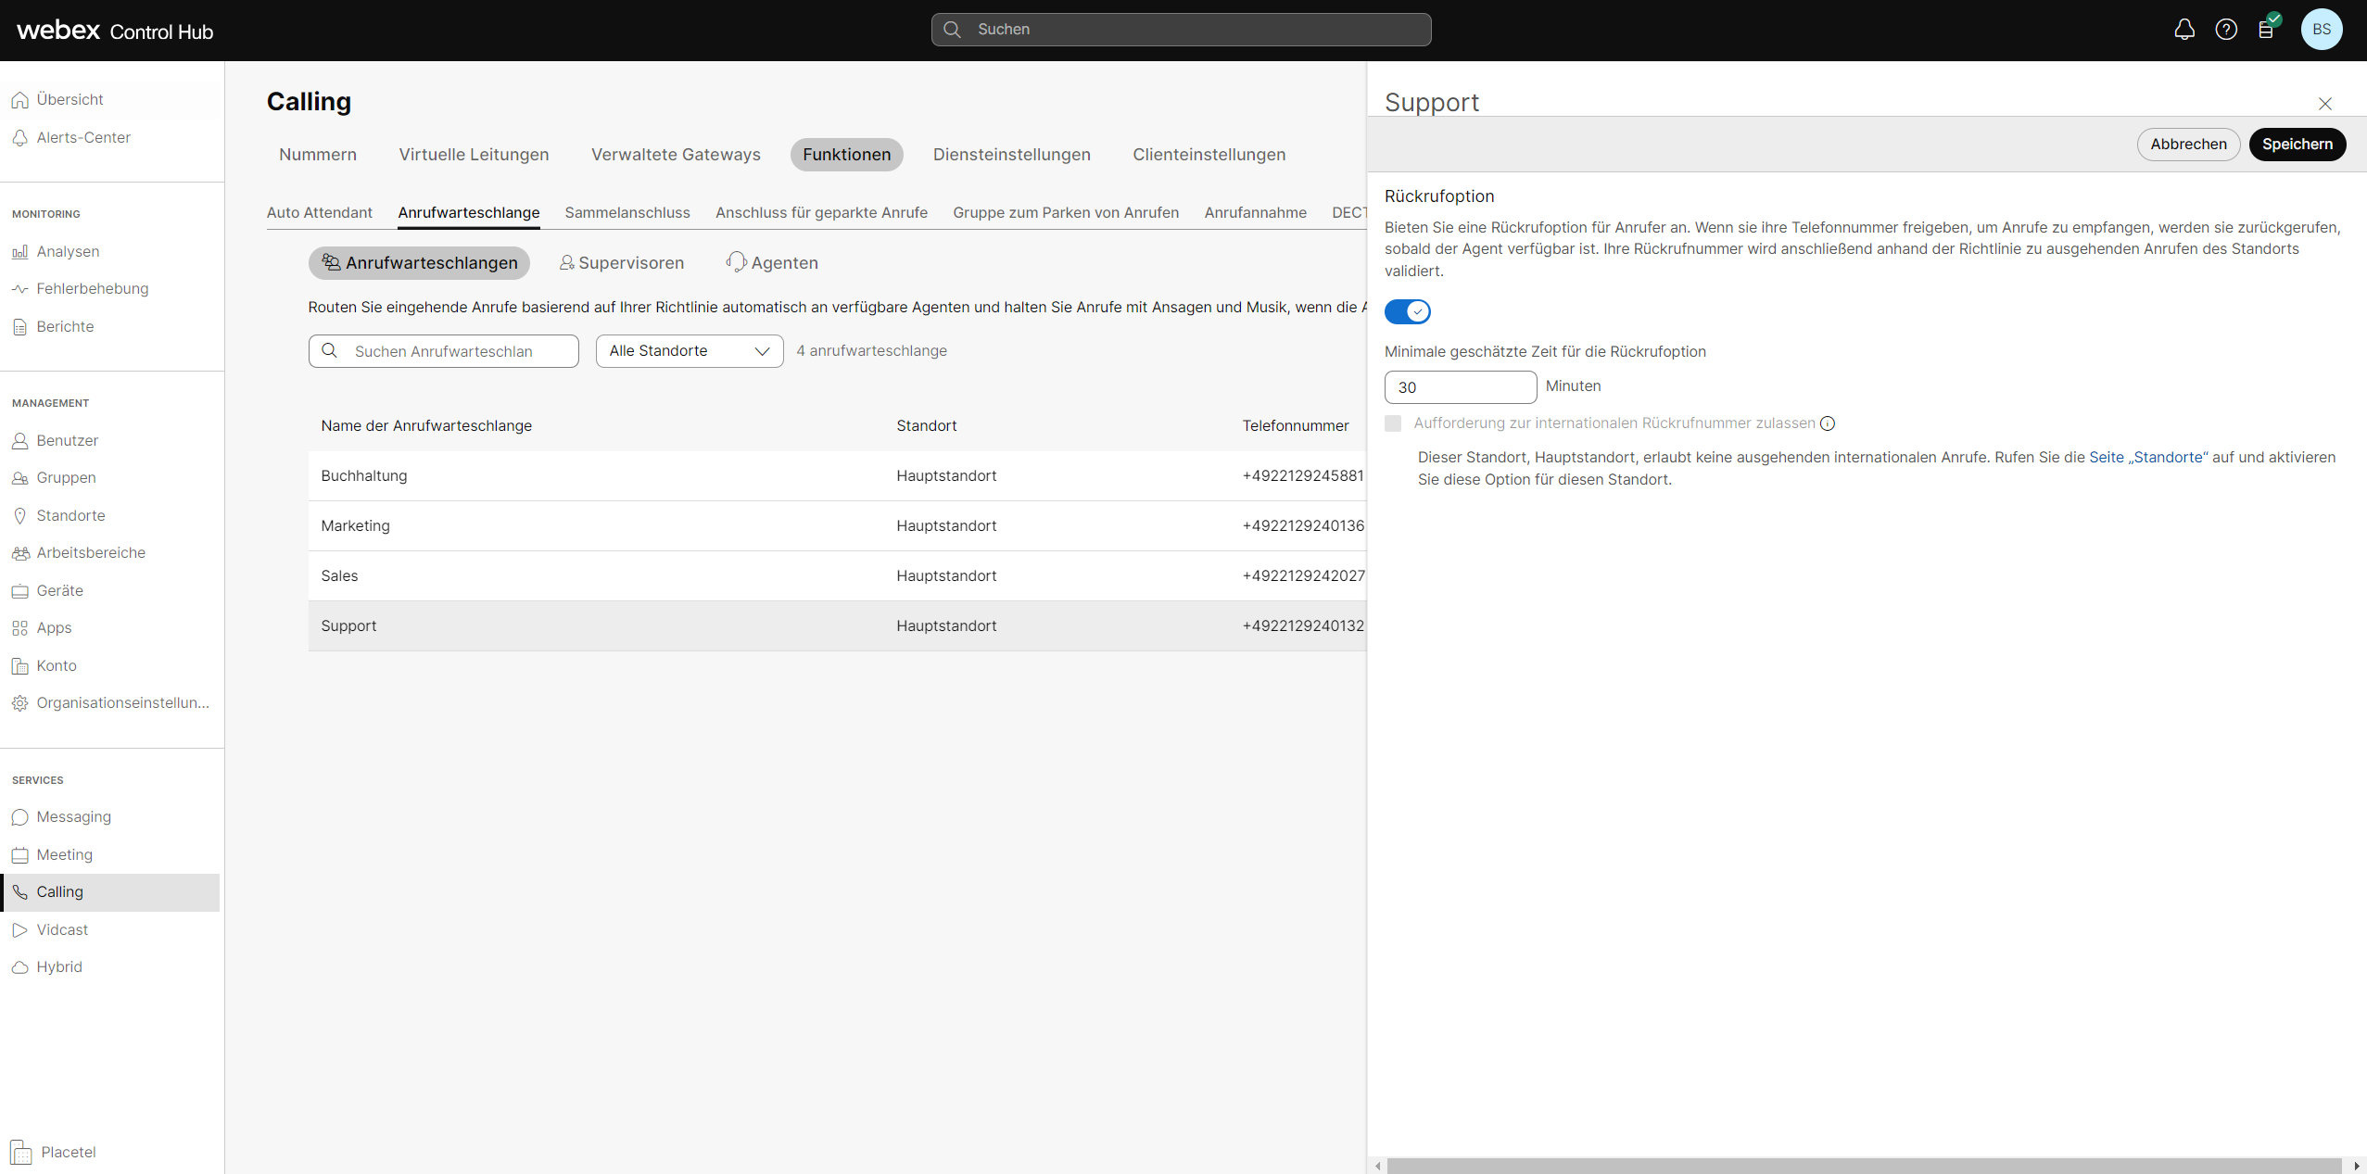Viewport: 2367px width, 1174px height.
Task: Go to Organisationseinstellungen gear item
Action: pyautogui.click(x=121, y=702)
